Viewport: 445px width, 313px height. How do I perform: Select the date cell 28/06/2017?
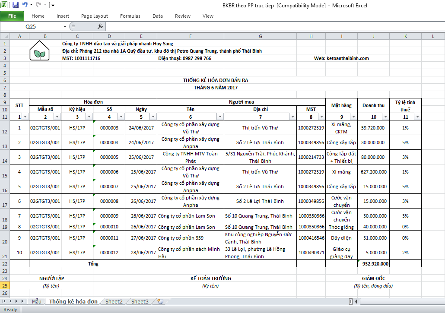click(141, 252)
